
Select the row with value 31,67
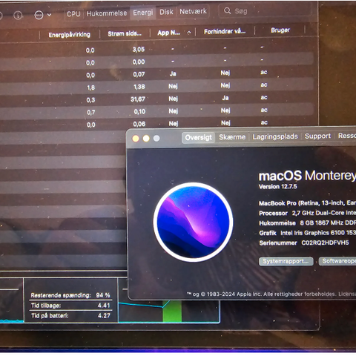click(x=157, y=99)
